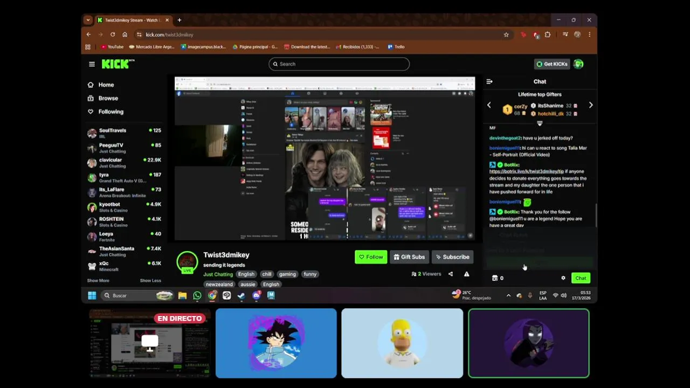
Task: Open Windows Start menu
Action: 92,295
